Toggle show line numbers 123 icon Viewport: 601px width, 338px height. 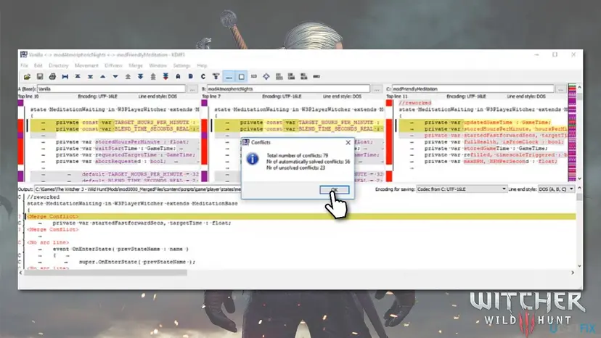[x=254, y=77]
